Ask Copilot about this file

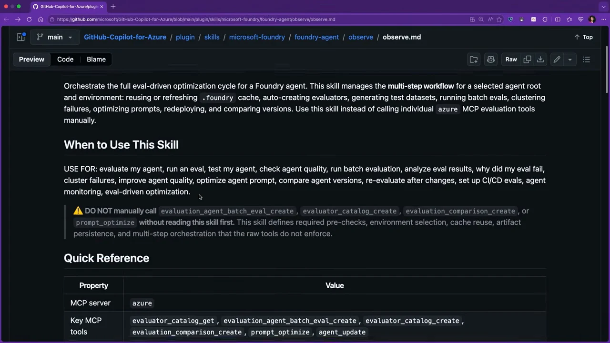click(x=491, y=60)
